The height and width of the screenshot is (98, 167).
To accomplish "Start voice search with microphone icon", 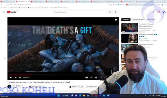I will click(116, 12).
